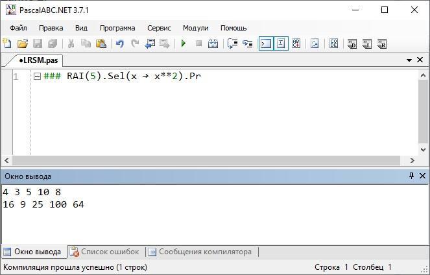Maximize the PascalABC.NET window
Screen dimensions: 430x275
(x=385, y=10)
